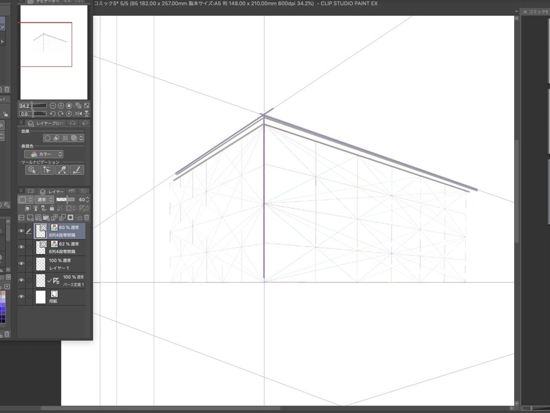Open the last tab right of レイヤー
This screenshot has width=550, height=413.
coord(84,191)
